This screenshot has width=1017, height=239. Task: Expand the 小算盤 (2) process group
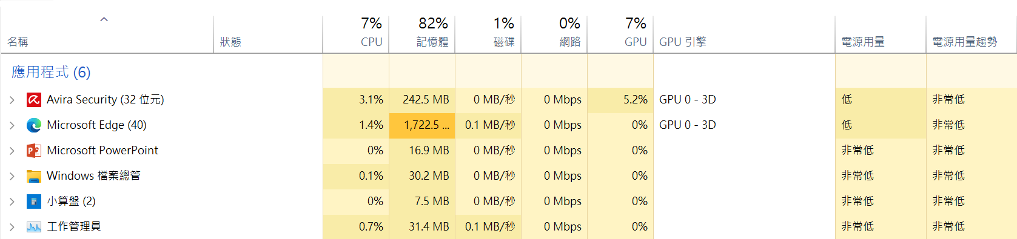12,201
